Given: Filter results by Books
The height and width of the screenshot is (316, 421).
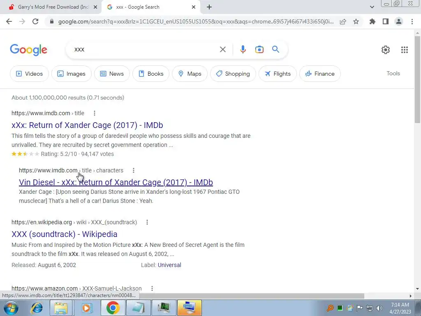Looking at the screenshot, I should pos(151,74).
